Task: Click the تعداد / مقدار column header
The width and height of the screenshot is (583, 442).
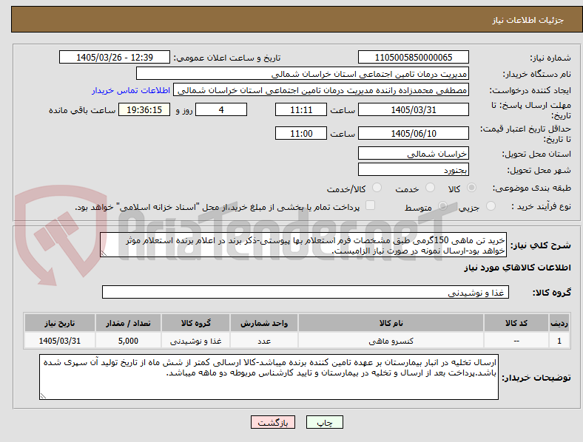Action: (128, 323)
